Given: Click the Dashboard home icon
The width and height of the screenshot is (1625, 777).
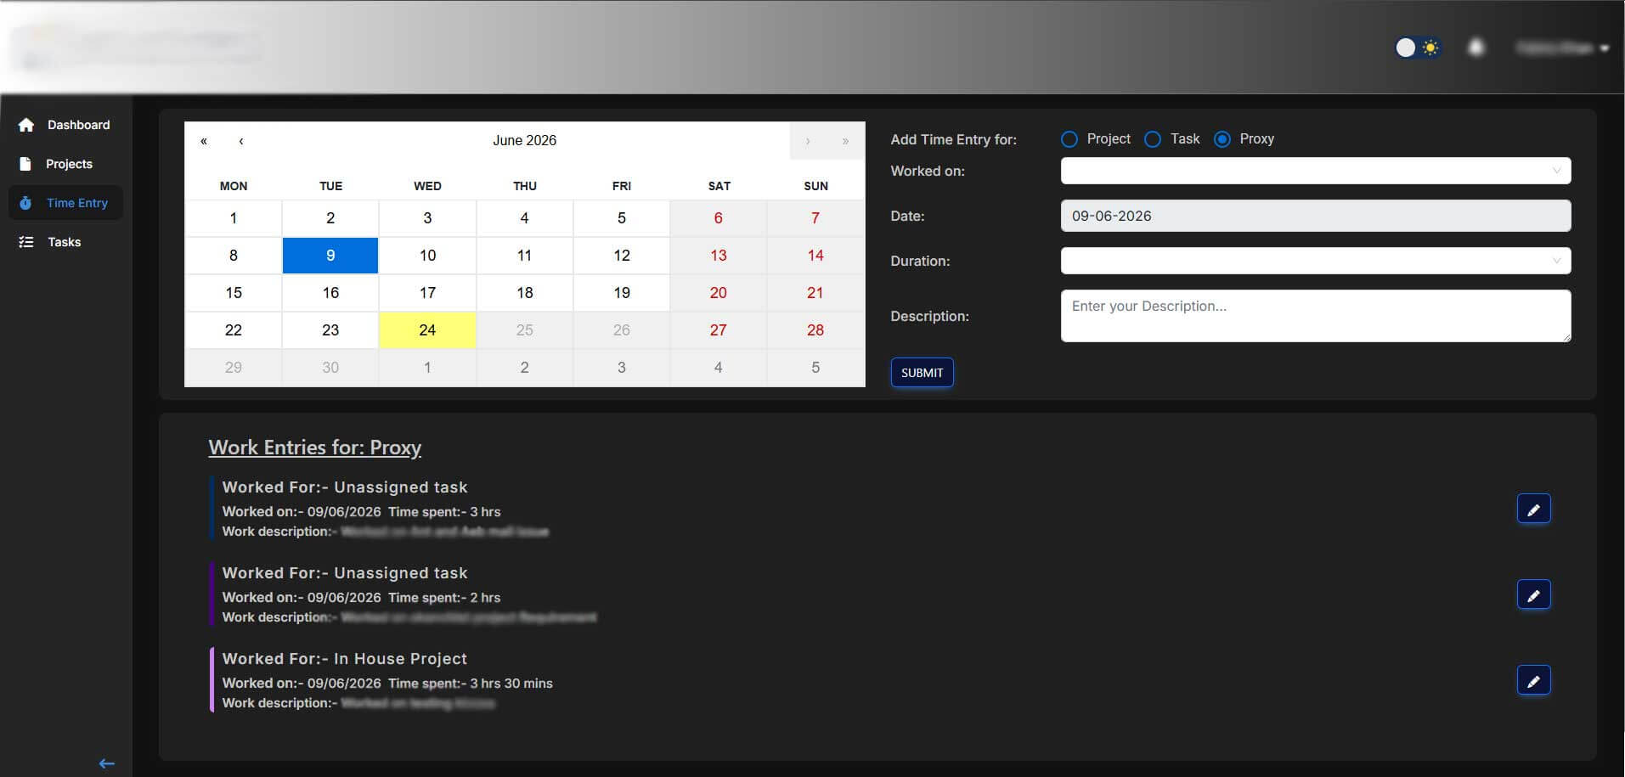Looking at the screenshot, I should coord(26,125).
